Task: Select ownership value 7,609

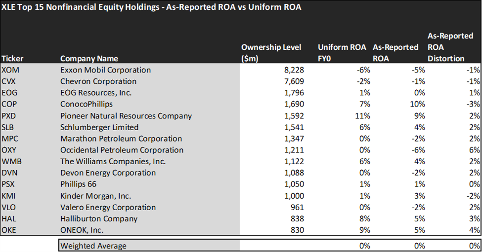Action: 294,81
